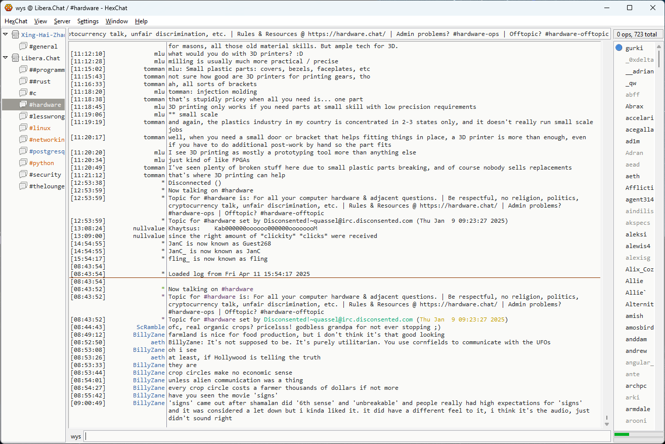Click the user list scrollbar down arrow
Viewport: 665px width, 444px height.
coord(658,423)
